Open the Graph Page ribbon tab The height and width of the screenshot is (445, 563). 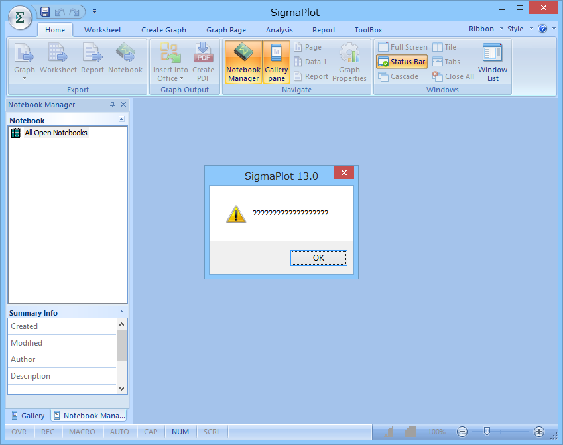[x=226, y=30]
